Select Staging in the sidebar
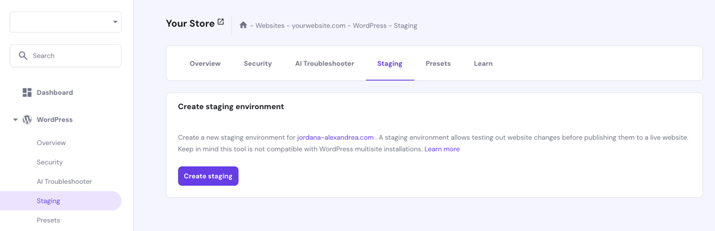The image size is (715, 231). click(x=61, y=201)
